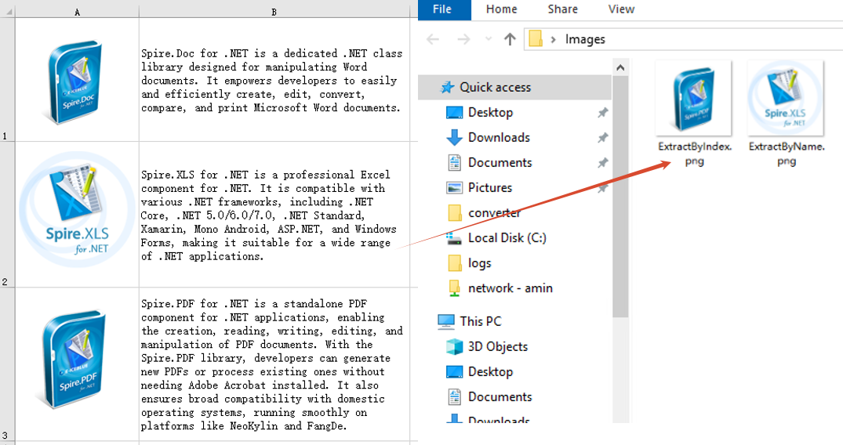
Task: Click the pinned Documents page icon
Action: coord(454,163)
